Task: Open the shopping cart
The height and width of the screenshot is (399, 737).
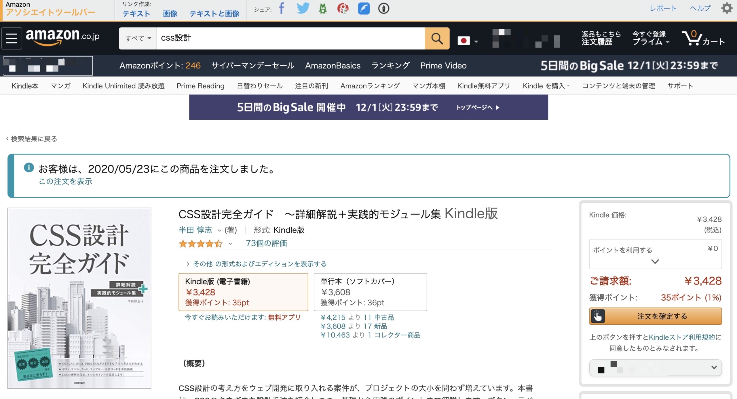Action: (703, 38)
